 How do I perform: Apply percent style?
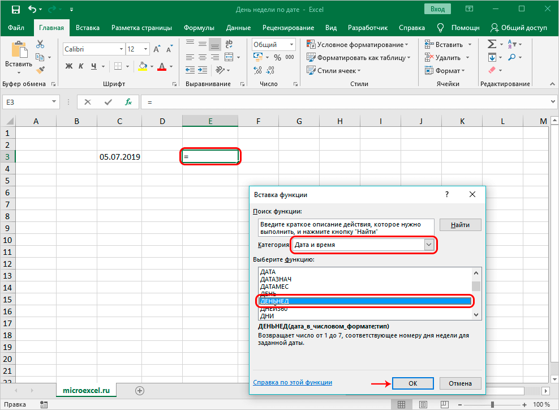[x=277, y=57]
